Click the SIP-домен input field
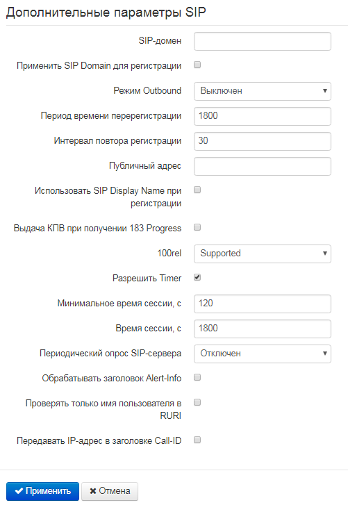Screen dimensions: 348x505 coord(263,41)
